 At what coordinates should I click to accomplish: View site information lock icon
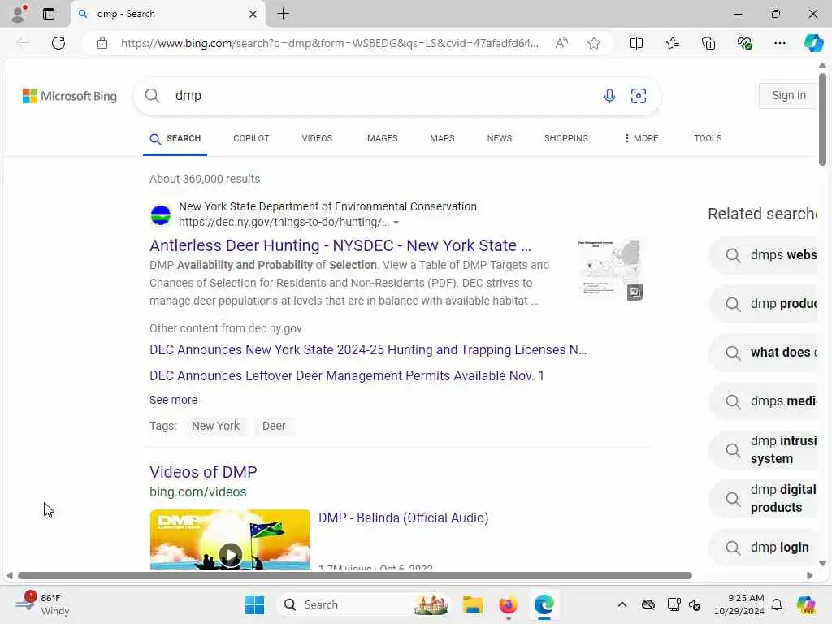click(102, 43)
